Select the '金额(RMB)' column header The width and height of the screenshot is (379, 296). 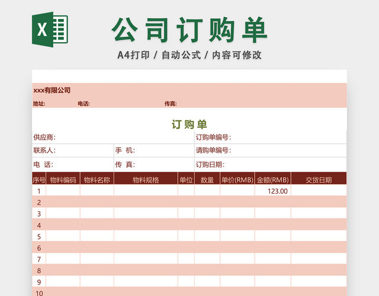tap(272, 179)
